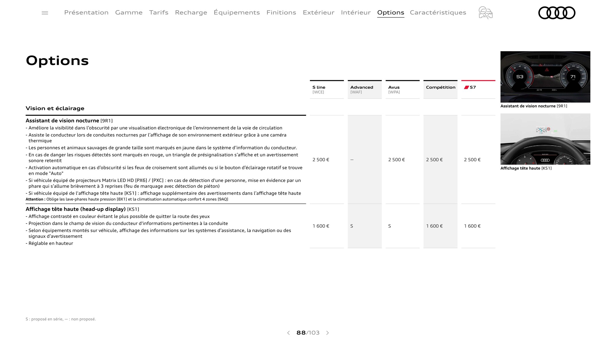Click S7 1 600 € price
616x346 pixels.
[472, 226]
